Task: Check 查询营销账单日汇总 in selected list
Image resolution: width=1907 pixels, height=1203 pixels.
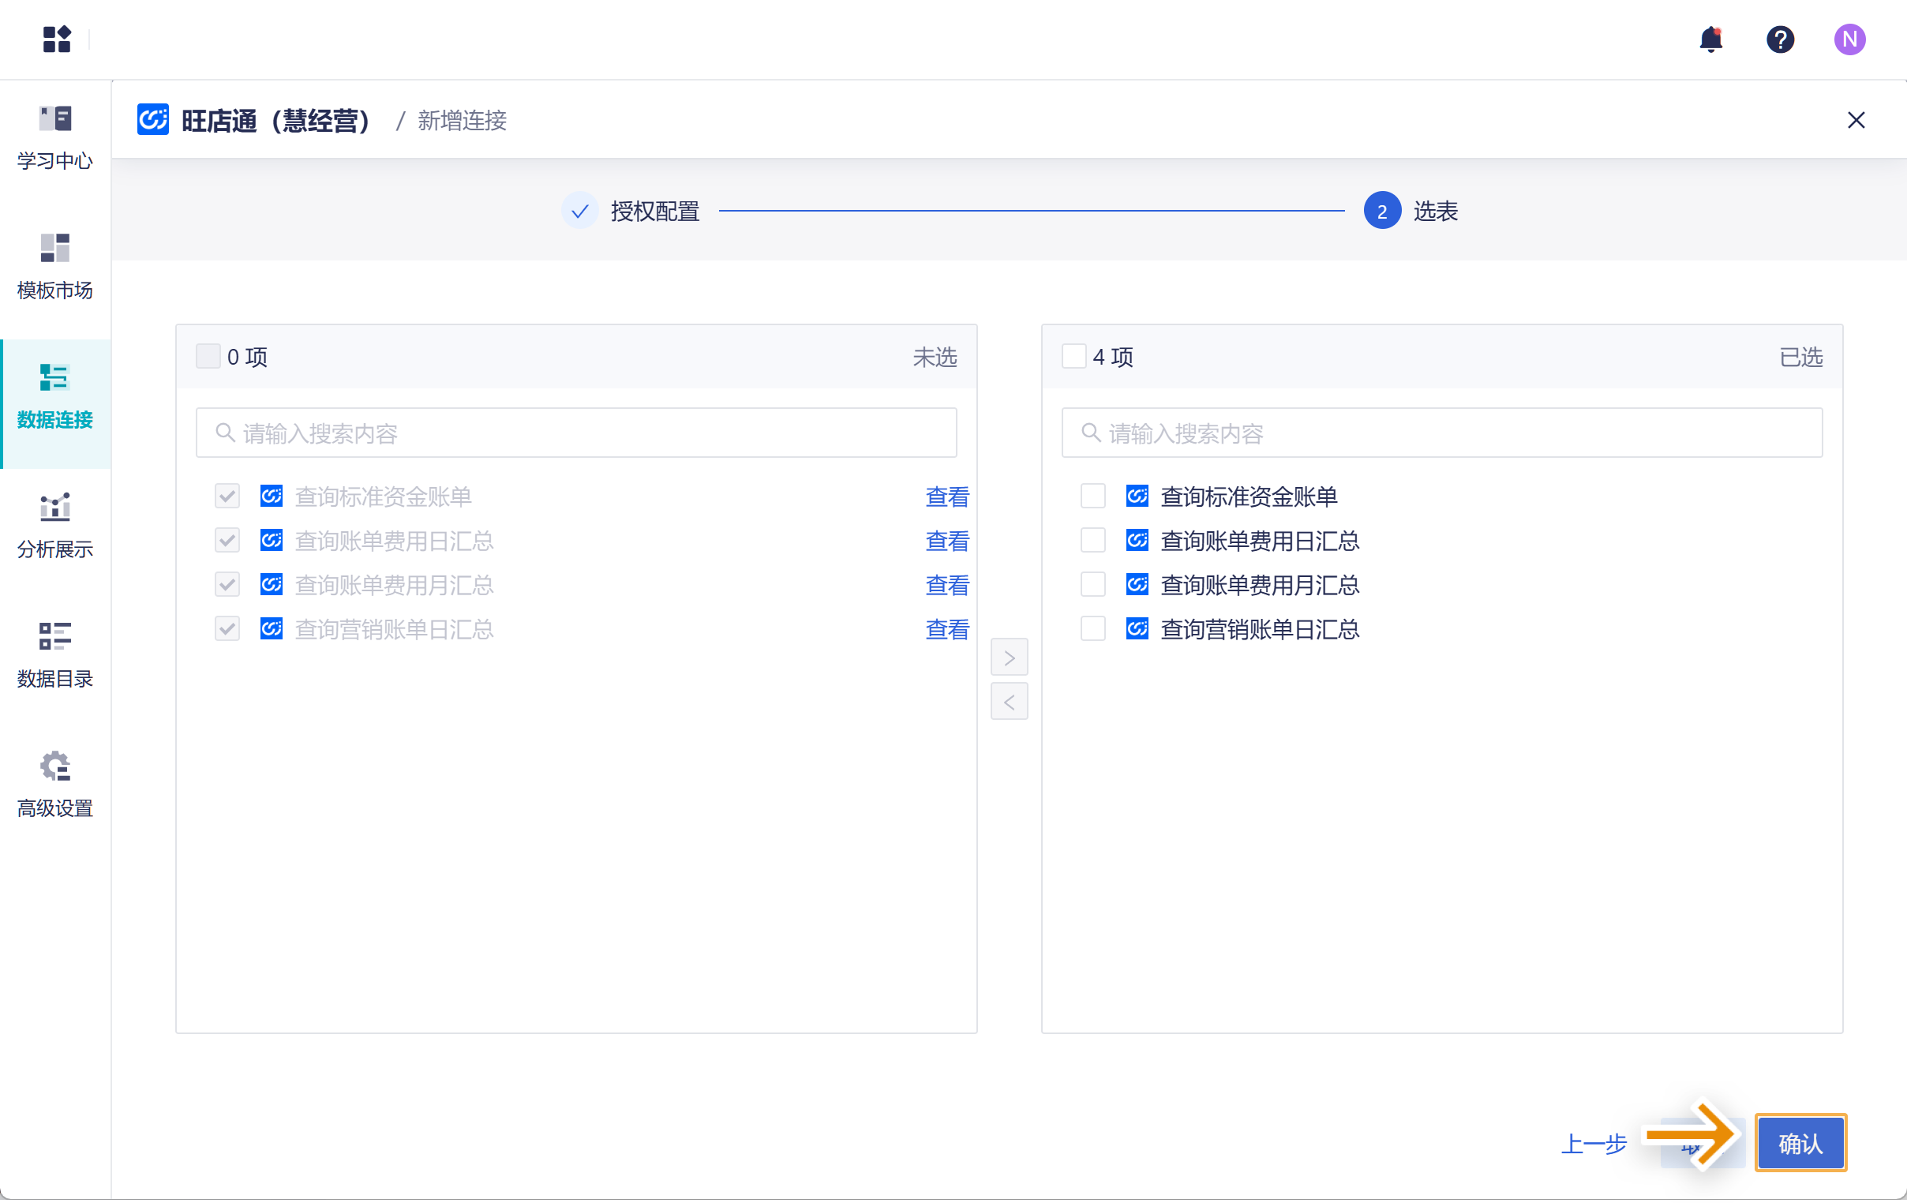Action: pyautogui.click(x=1092, y=629)
